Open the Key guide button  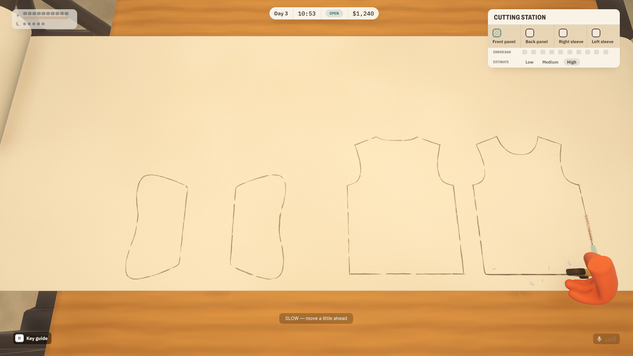[x=32, y=338]
